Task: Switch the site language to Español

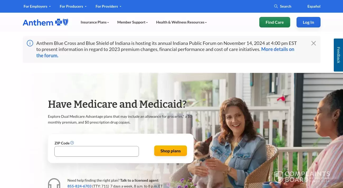Action: [x=314, y=6]
